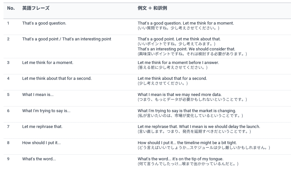This screenshot has height=170, width=291.
Task: Select example sentence about delaying the launch
Action: click(199, 127)
